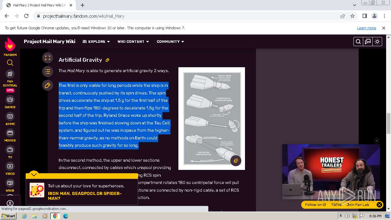Open Windows Media Player taskbar icon
The image size is (391, 220).
tap(45, 216)
